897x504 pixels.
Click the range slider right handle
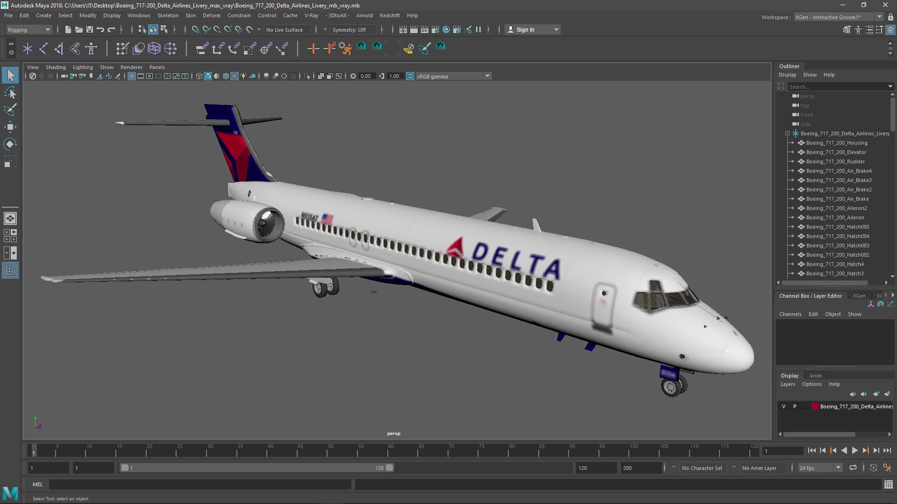[389, 468]
